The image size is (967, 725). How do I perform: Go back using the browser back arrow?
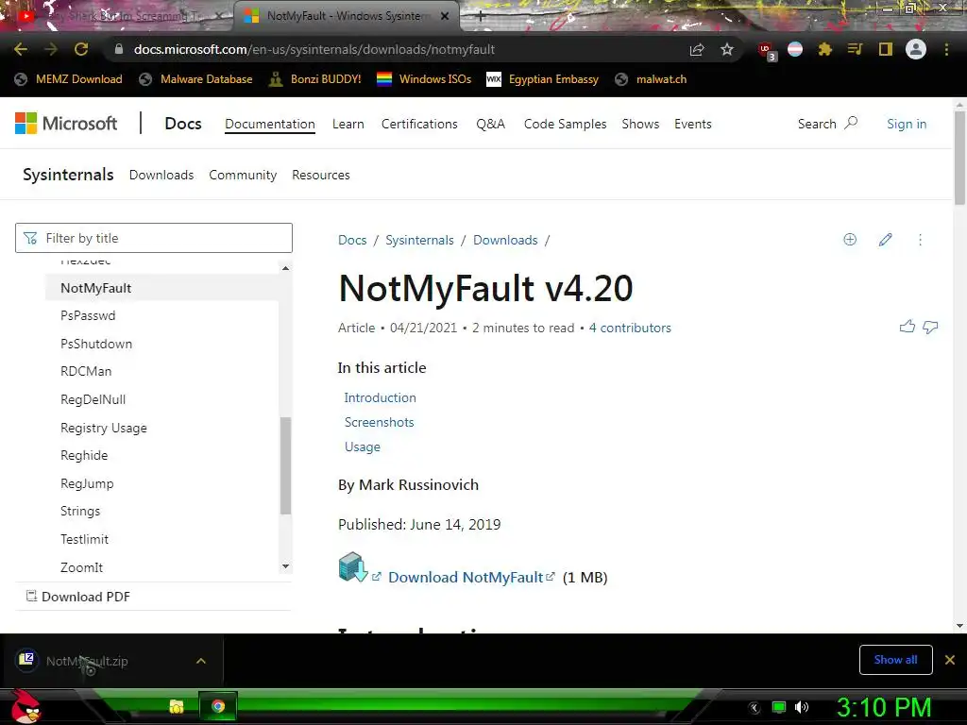coord(21,49)
